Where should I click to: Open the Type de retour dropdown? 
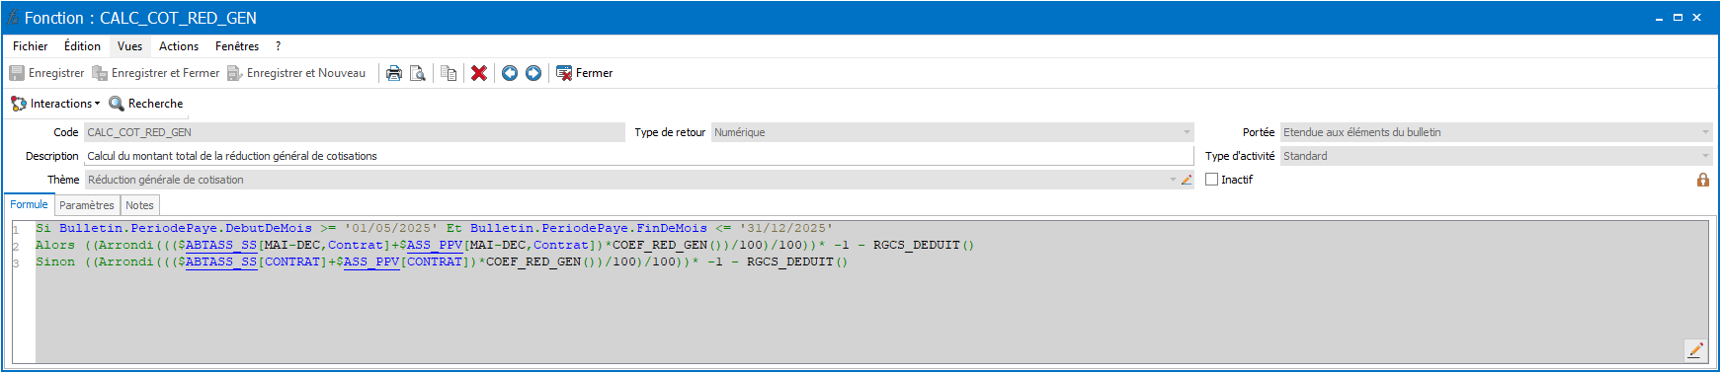pos(1187,132)
